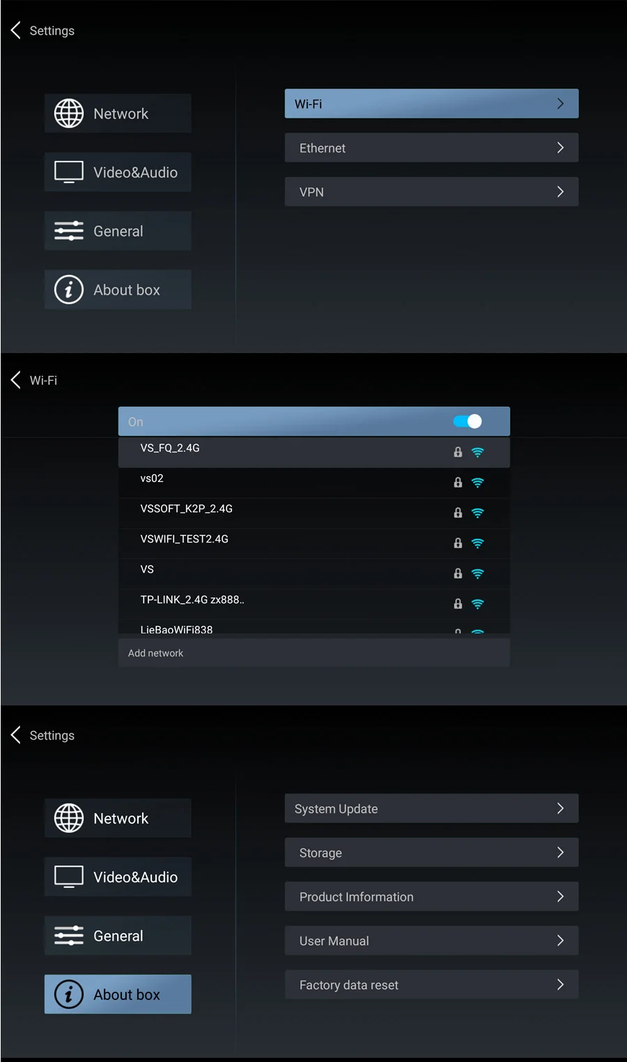Screen dimensions: 627x1062
Task: Click back arrow on Settings screen listing Storage
Action: pos(16,735)
